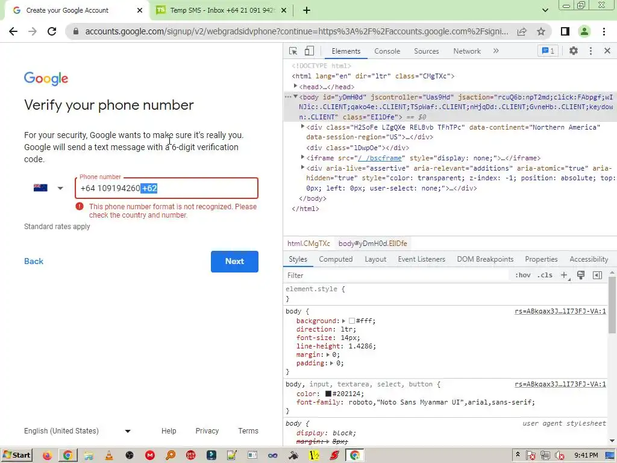Expand the div class H2SoFe node
The height and width of the screenshot is (463, 617).
coord(302,127)
